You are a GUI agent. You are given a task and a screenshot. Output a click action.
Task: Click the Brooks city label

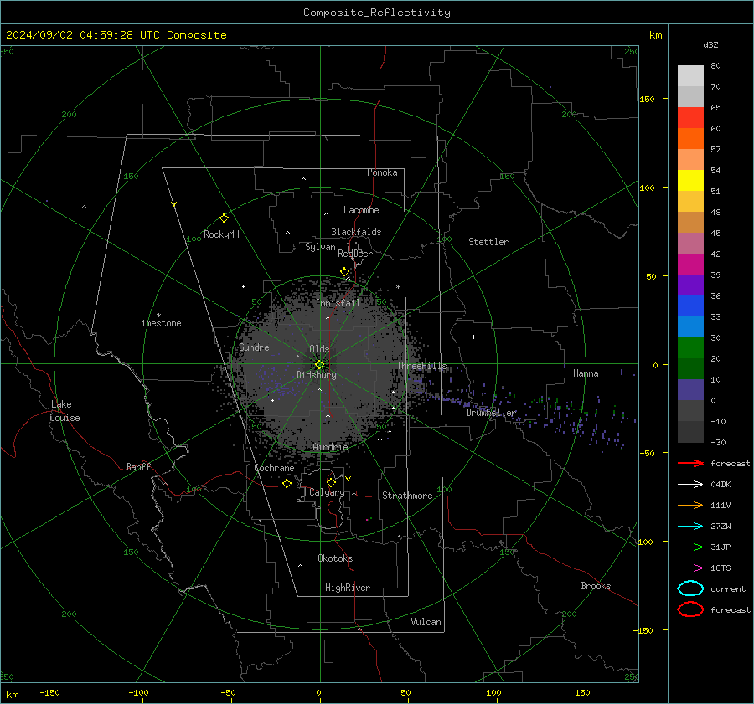[596, 586]
